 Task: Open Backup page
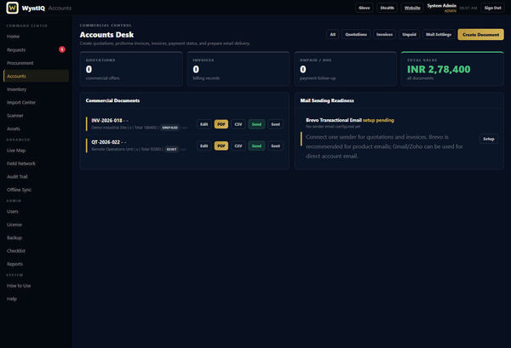coord(14,237)
